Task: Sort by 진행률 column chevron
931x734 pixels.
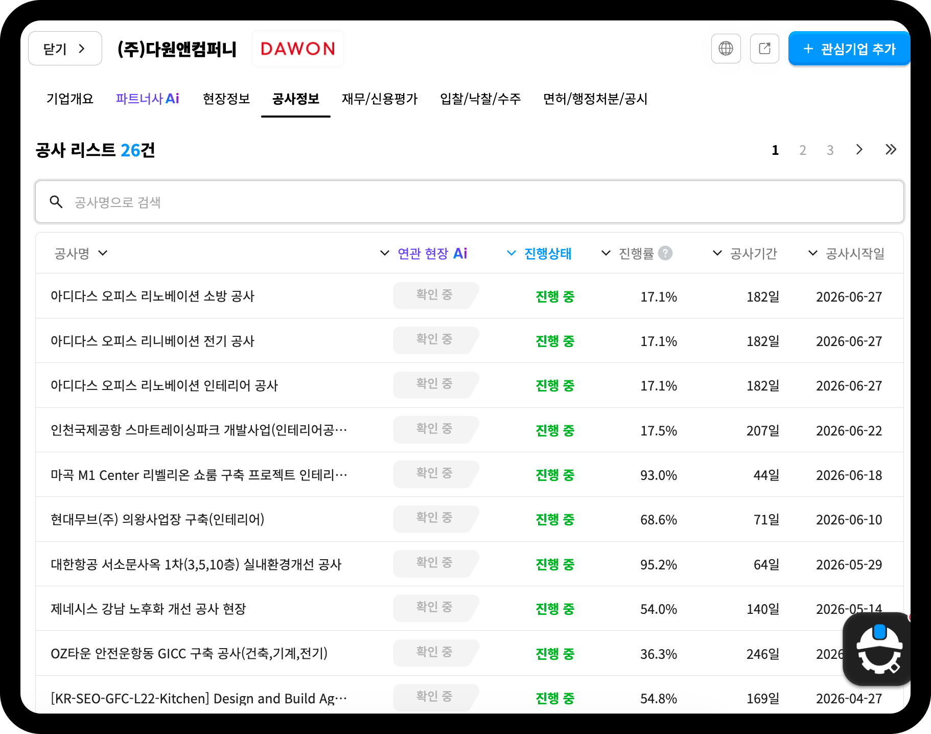Action: point(606,253)
